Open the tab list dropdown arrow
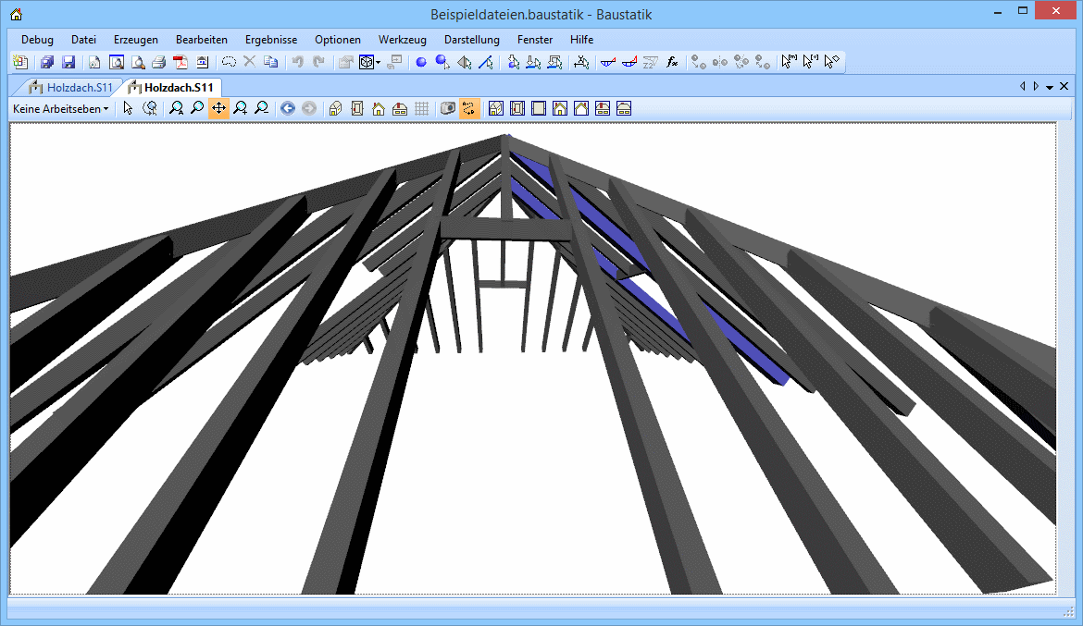This screenshot has width=1083, height=626. coord(1050,87)
